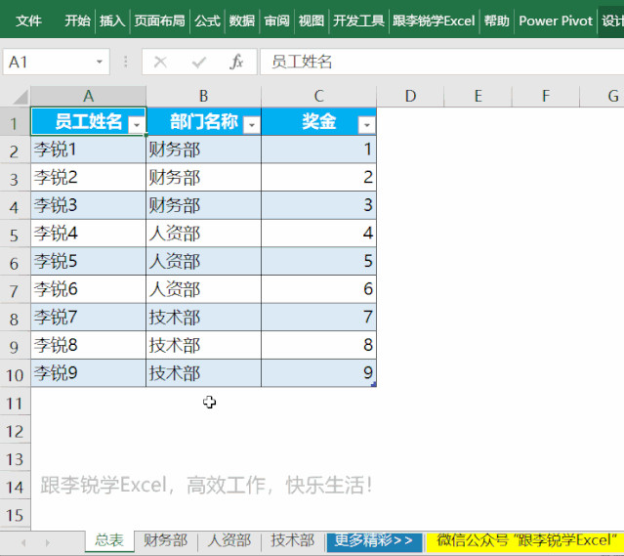Select column A header
Image resolution: width=624 pixels, height=556 pixels.
[88, 96]
